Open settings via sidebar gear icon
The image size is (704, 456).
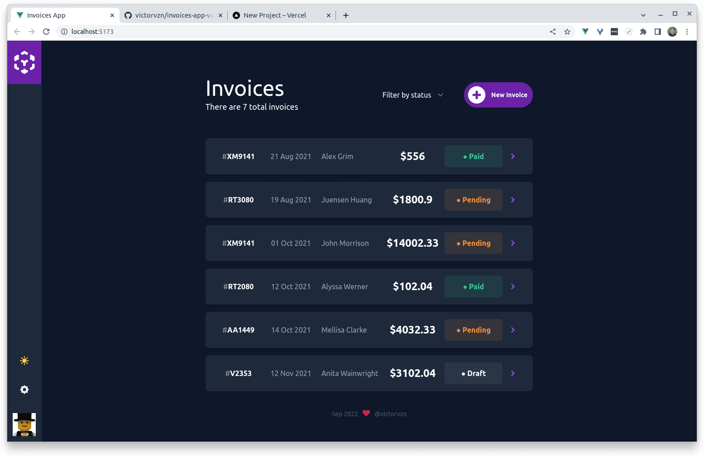[x=24, y=390]
